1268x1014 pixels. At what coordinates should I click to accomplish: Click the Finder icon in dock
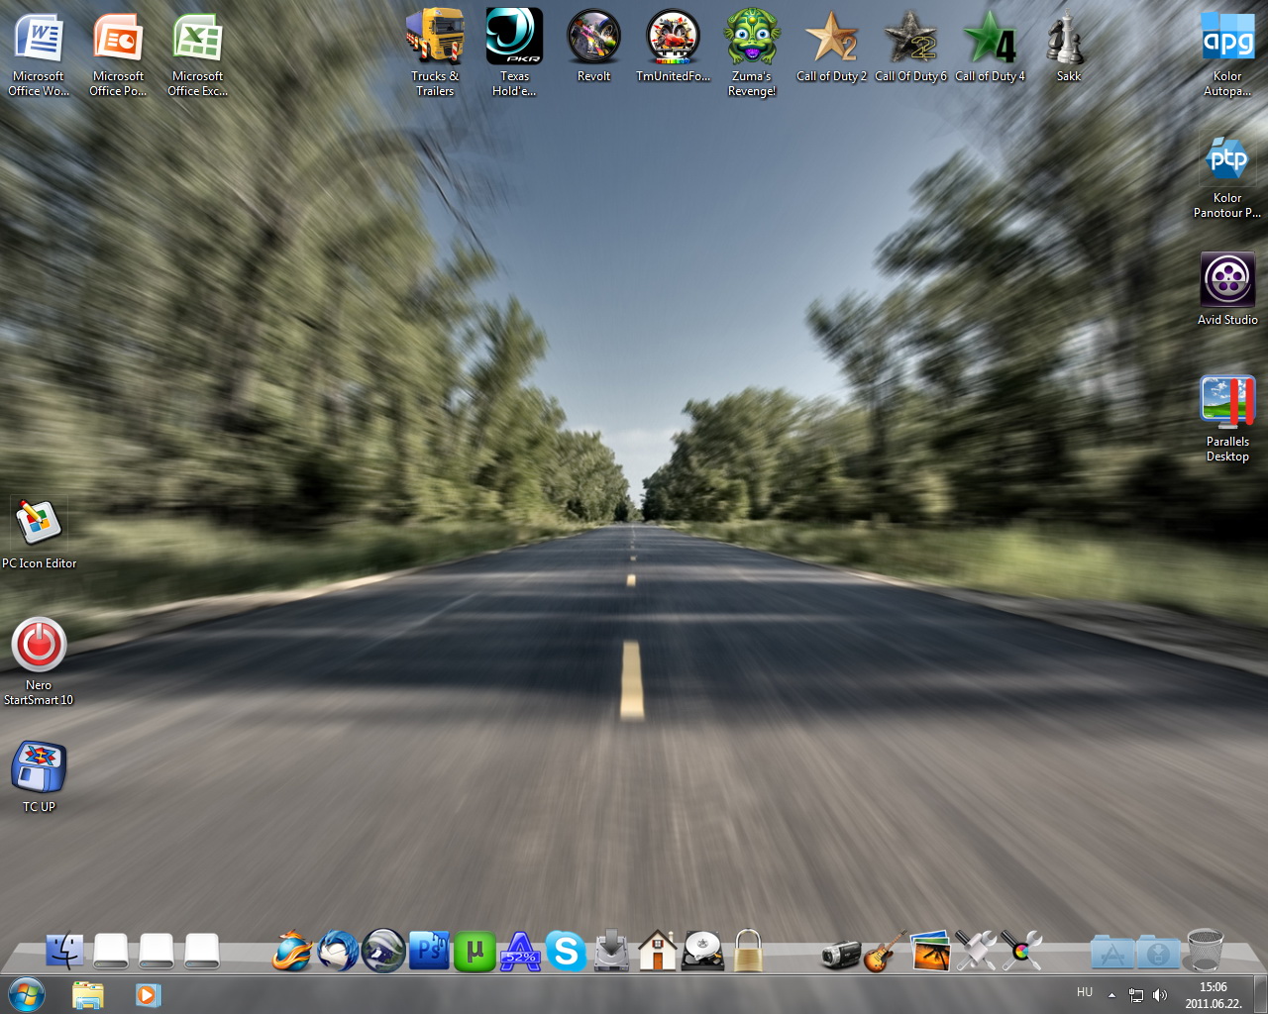(65, 952)
